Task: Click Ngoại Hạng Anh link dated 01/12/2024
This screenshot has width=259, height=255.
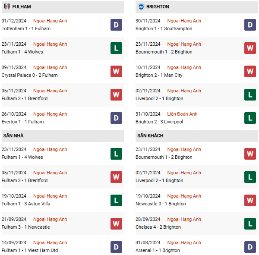Action: coord(50,21)
